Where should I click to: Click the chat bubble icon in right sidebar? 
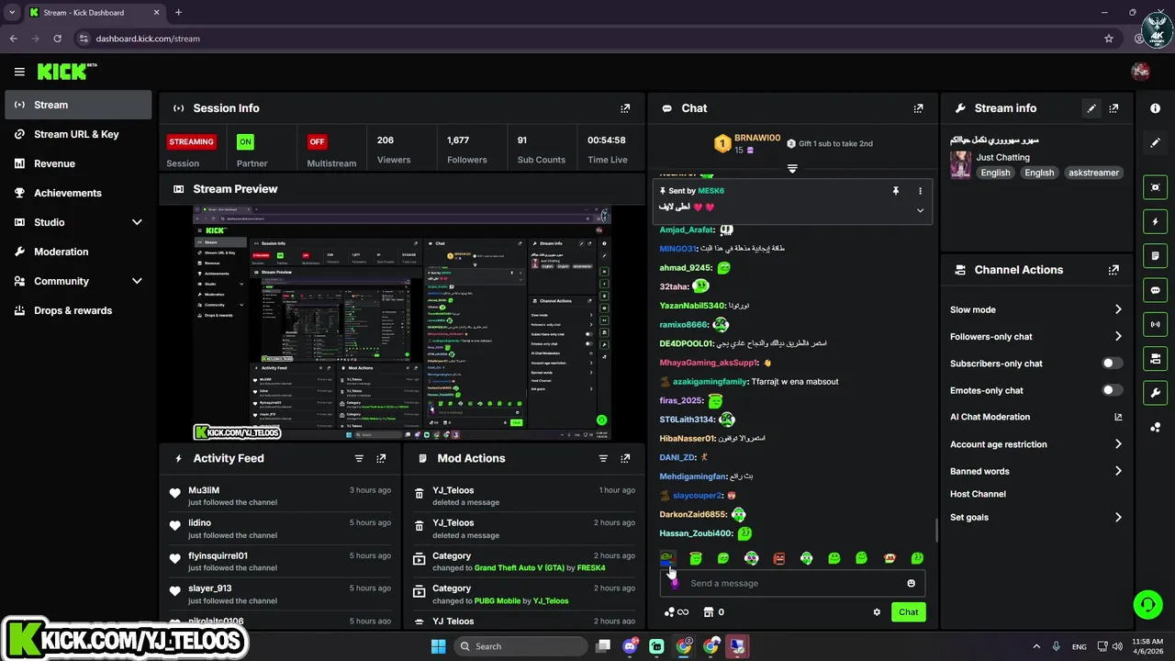click(x=1155, y=290)
